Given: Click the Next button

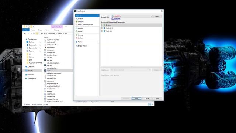Looking at the screenshot, I should click(136, 99).
